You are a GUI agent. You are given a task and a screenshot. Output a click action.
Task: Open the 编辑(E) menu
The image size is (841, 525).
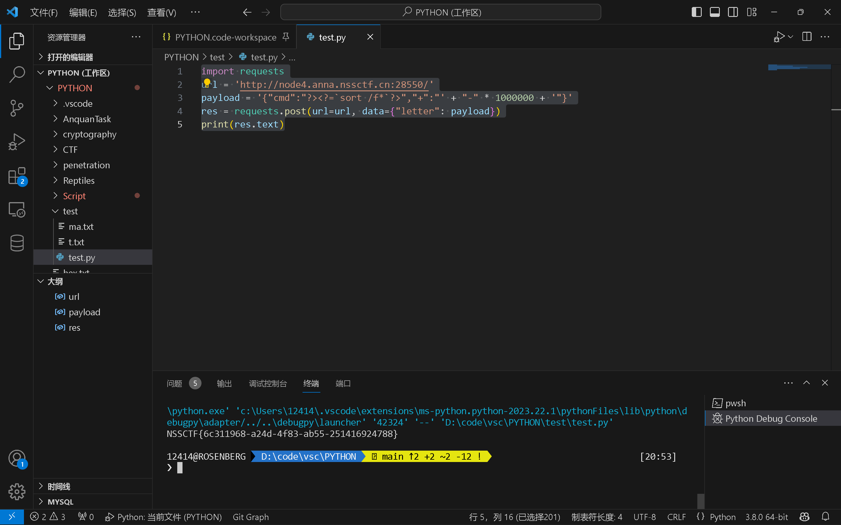(83, 13)
